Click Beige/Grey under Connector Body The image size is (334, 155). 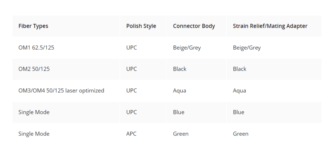(187, 48)
